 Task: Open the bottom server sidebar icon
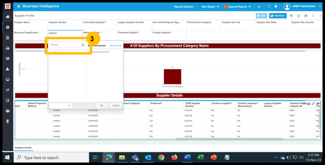(x=8, y=121)
